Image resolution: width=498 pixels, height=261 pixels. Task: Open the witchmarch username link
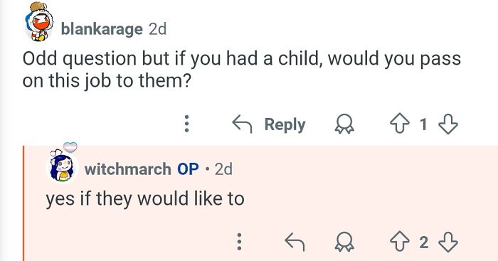(x=127, y=169)
